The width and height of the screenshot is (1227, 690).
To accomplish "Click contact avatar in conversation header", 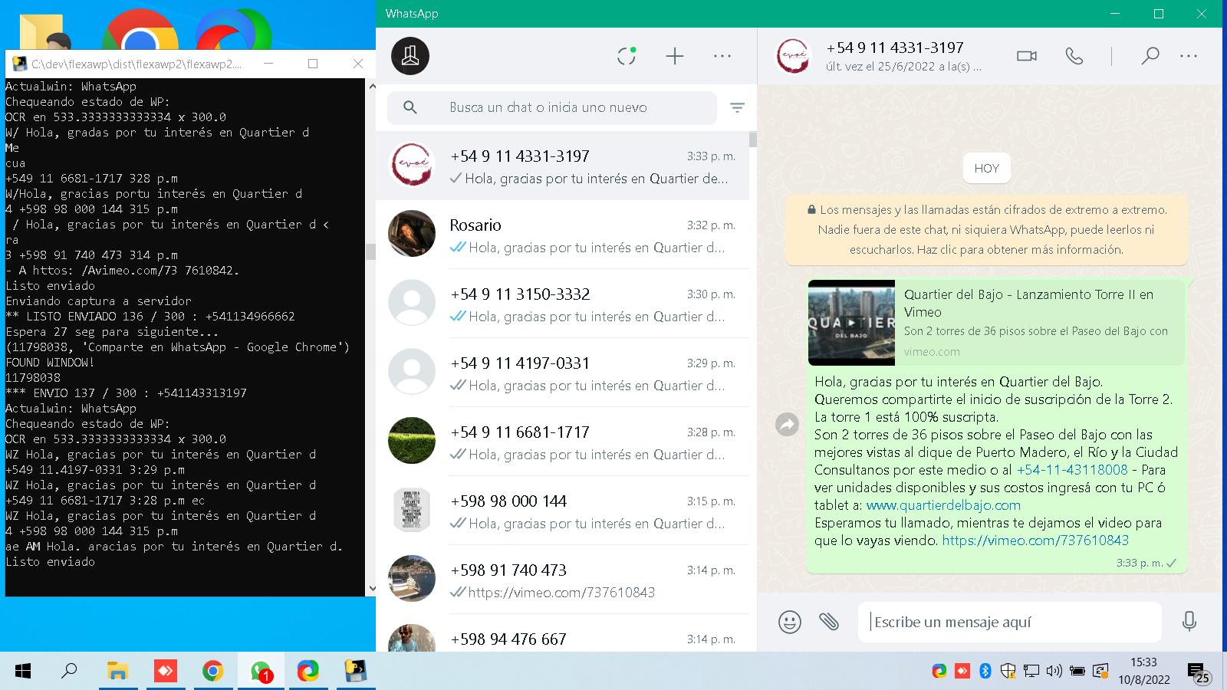I will (x=793, y=56).
